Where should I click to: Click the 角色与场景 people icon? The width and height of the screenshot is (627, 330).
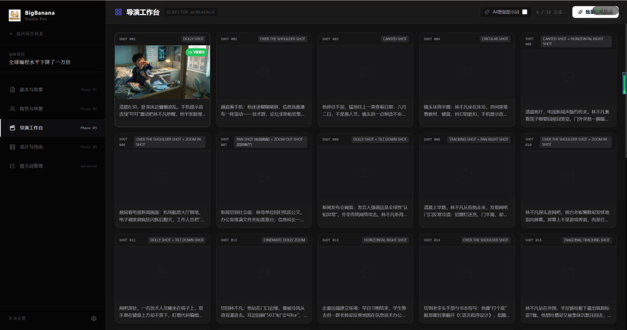click(13, 109)
